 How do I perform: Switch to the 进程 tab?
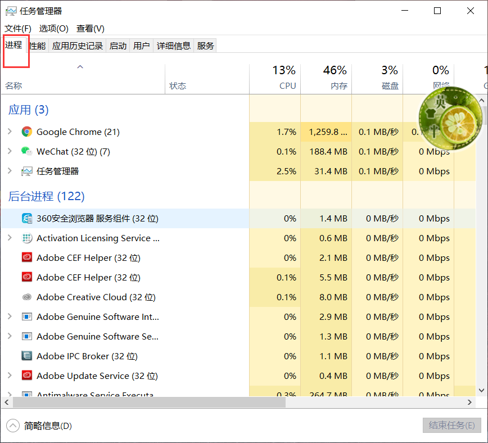[13, 45]
